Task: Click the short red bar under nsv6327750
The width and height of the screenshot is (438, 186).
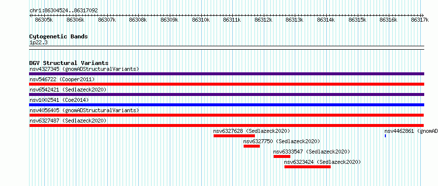Action: 251,146
